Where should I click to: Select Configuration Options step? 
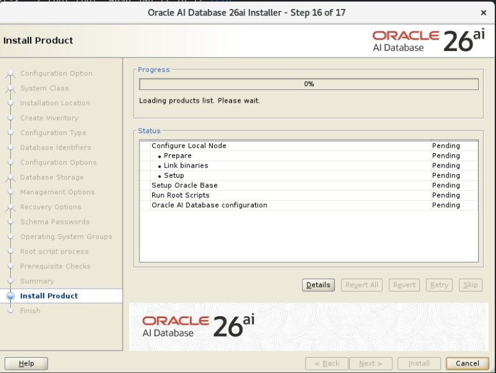[58, 163]
